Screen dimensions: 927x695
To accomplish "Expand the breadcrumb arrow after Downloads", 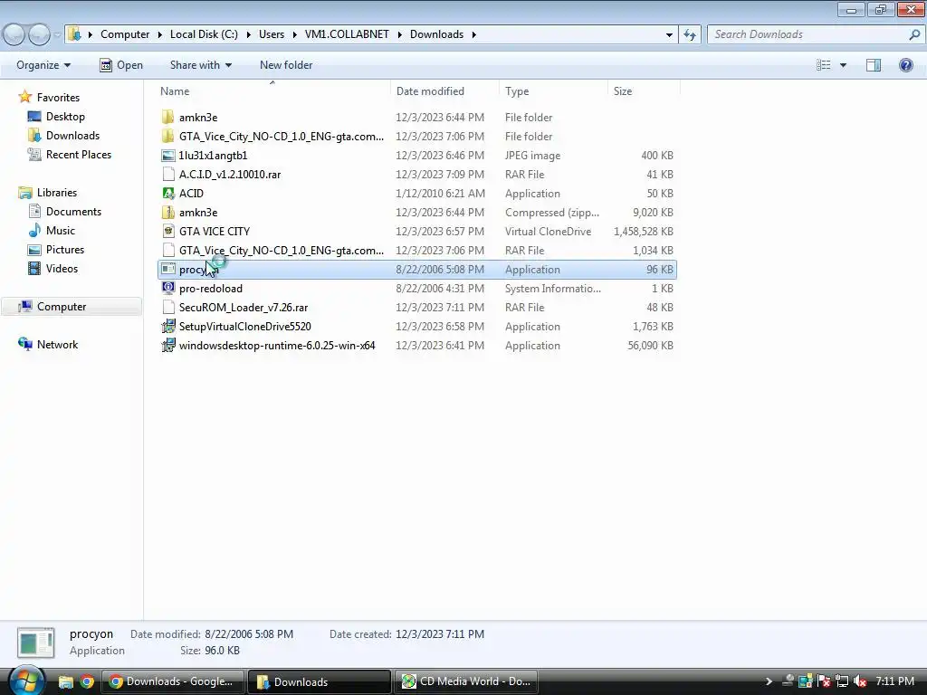I will pos(473,35).
